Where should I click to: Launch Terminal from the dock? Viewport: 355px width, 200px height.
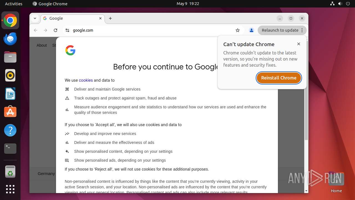point(10,149)
